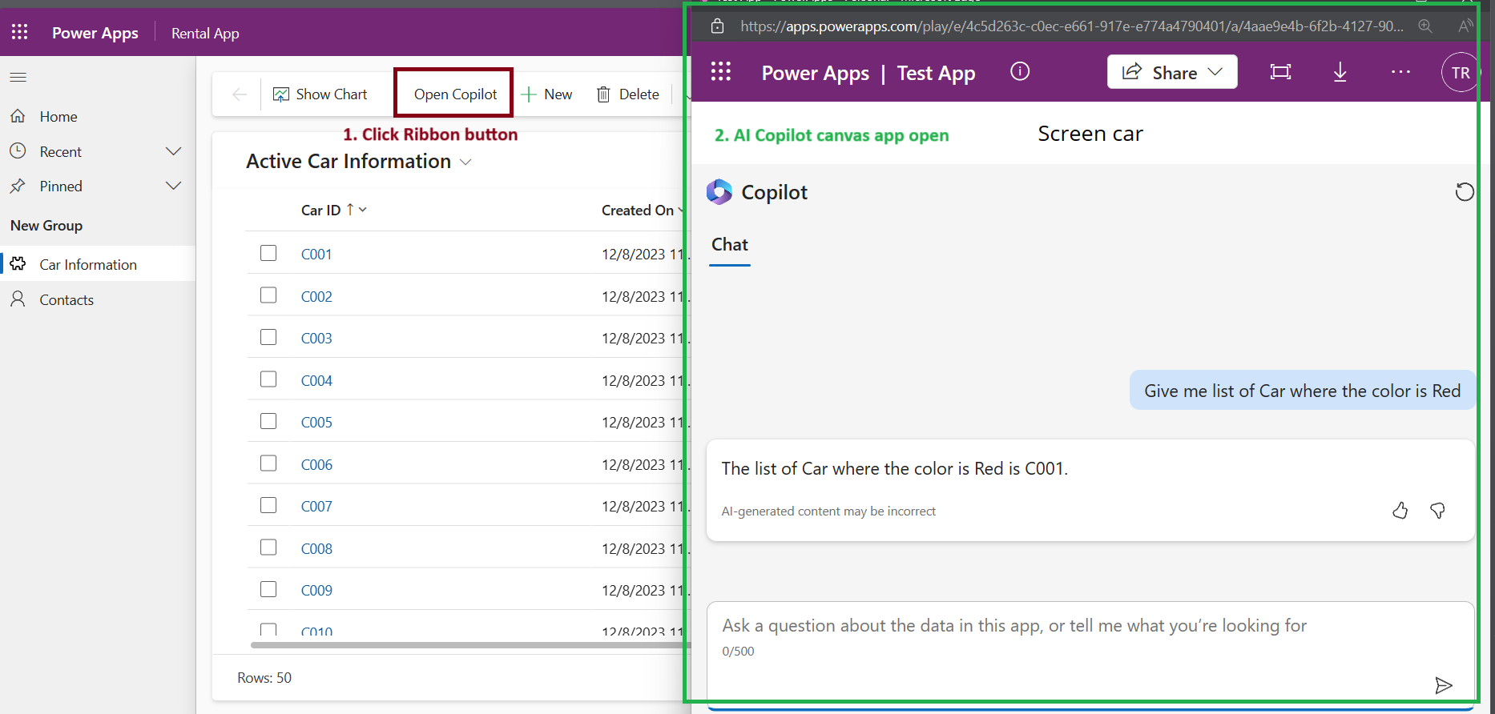Click the Power Apps title in Rental App
1495x714 pixels.
(95, 33)
